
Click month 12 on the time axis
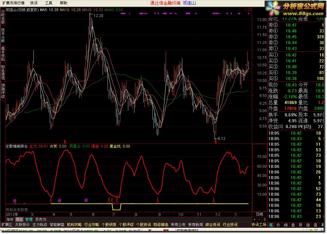pos(218,215)
